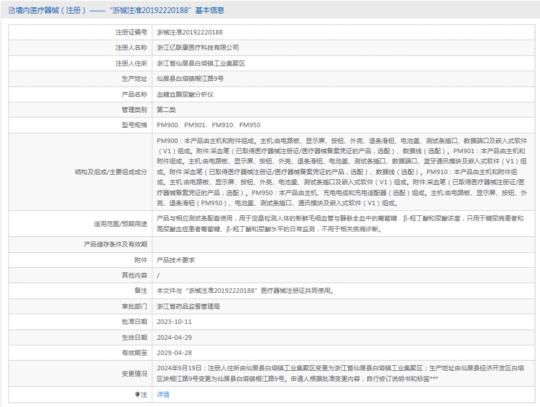Click the bullet icon beside 注 label

pos(138,394)
